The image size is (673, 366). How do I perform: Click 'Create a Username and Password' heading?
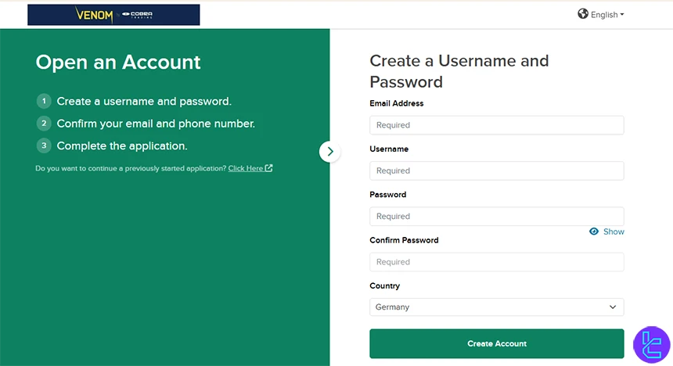click(x=459, y=71)
